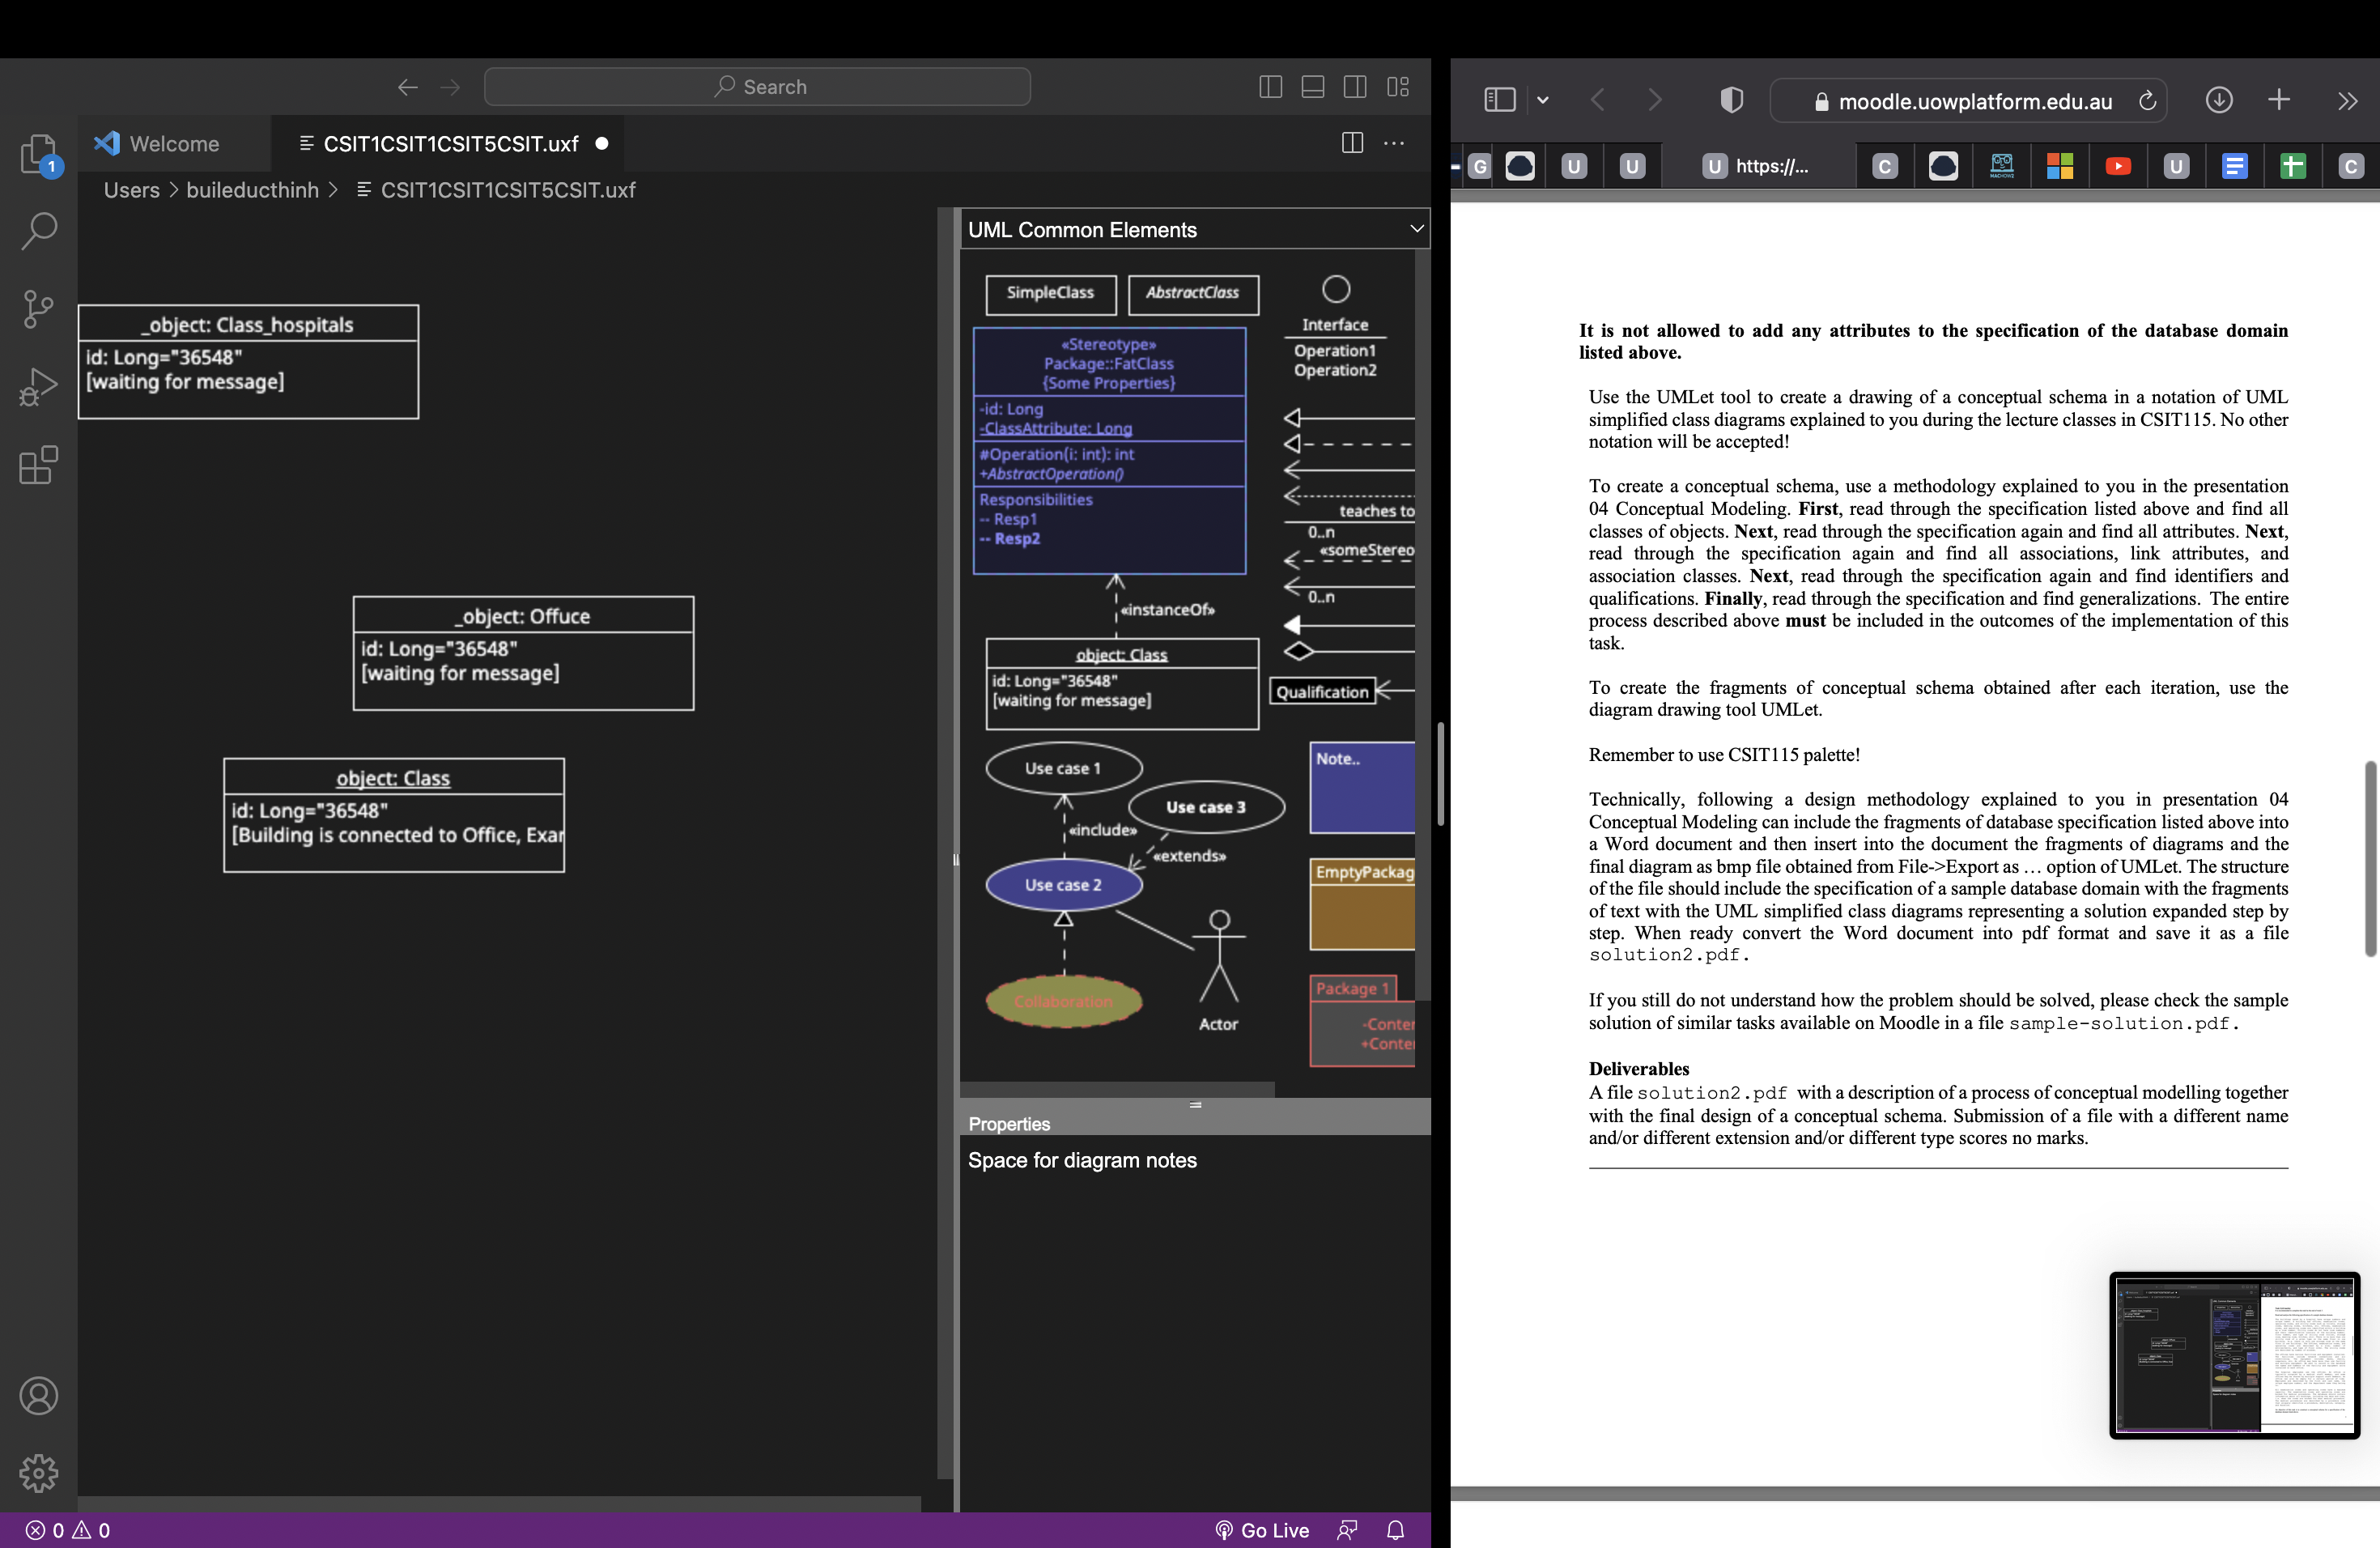The image size is (2380, 1548).
Task: Open the Manage gear icon
Action: click(38, 1472)
